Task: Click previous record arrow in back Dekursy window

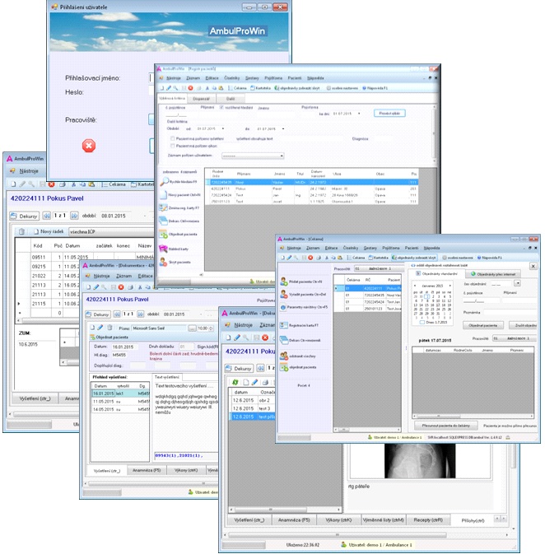Action: point(47,216)
